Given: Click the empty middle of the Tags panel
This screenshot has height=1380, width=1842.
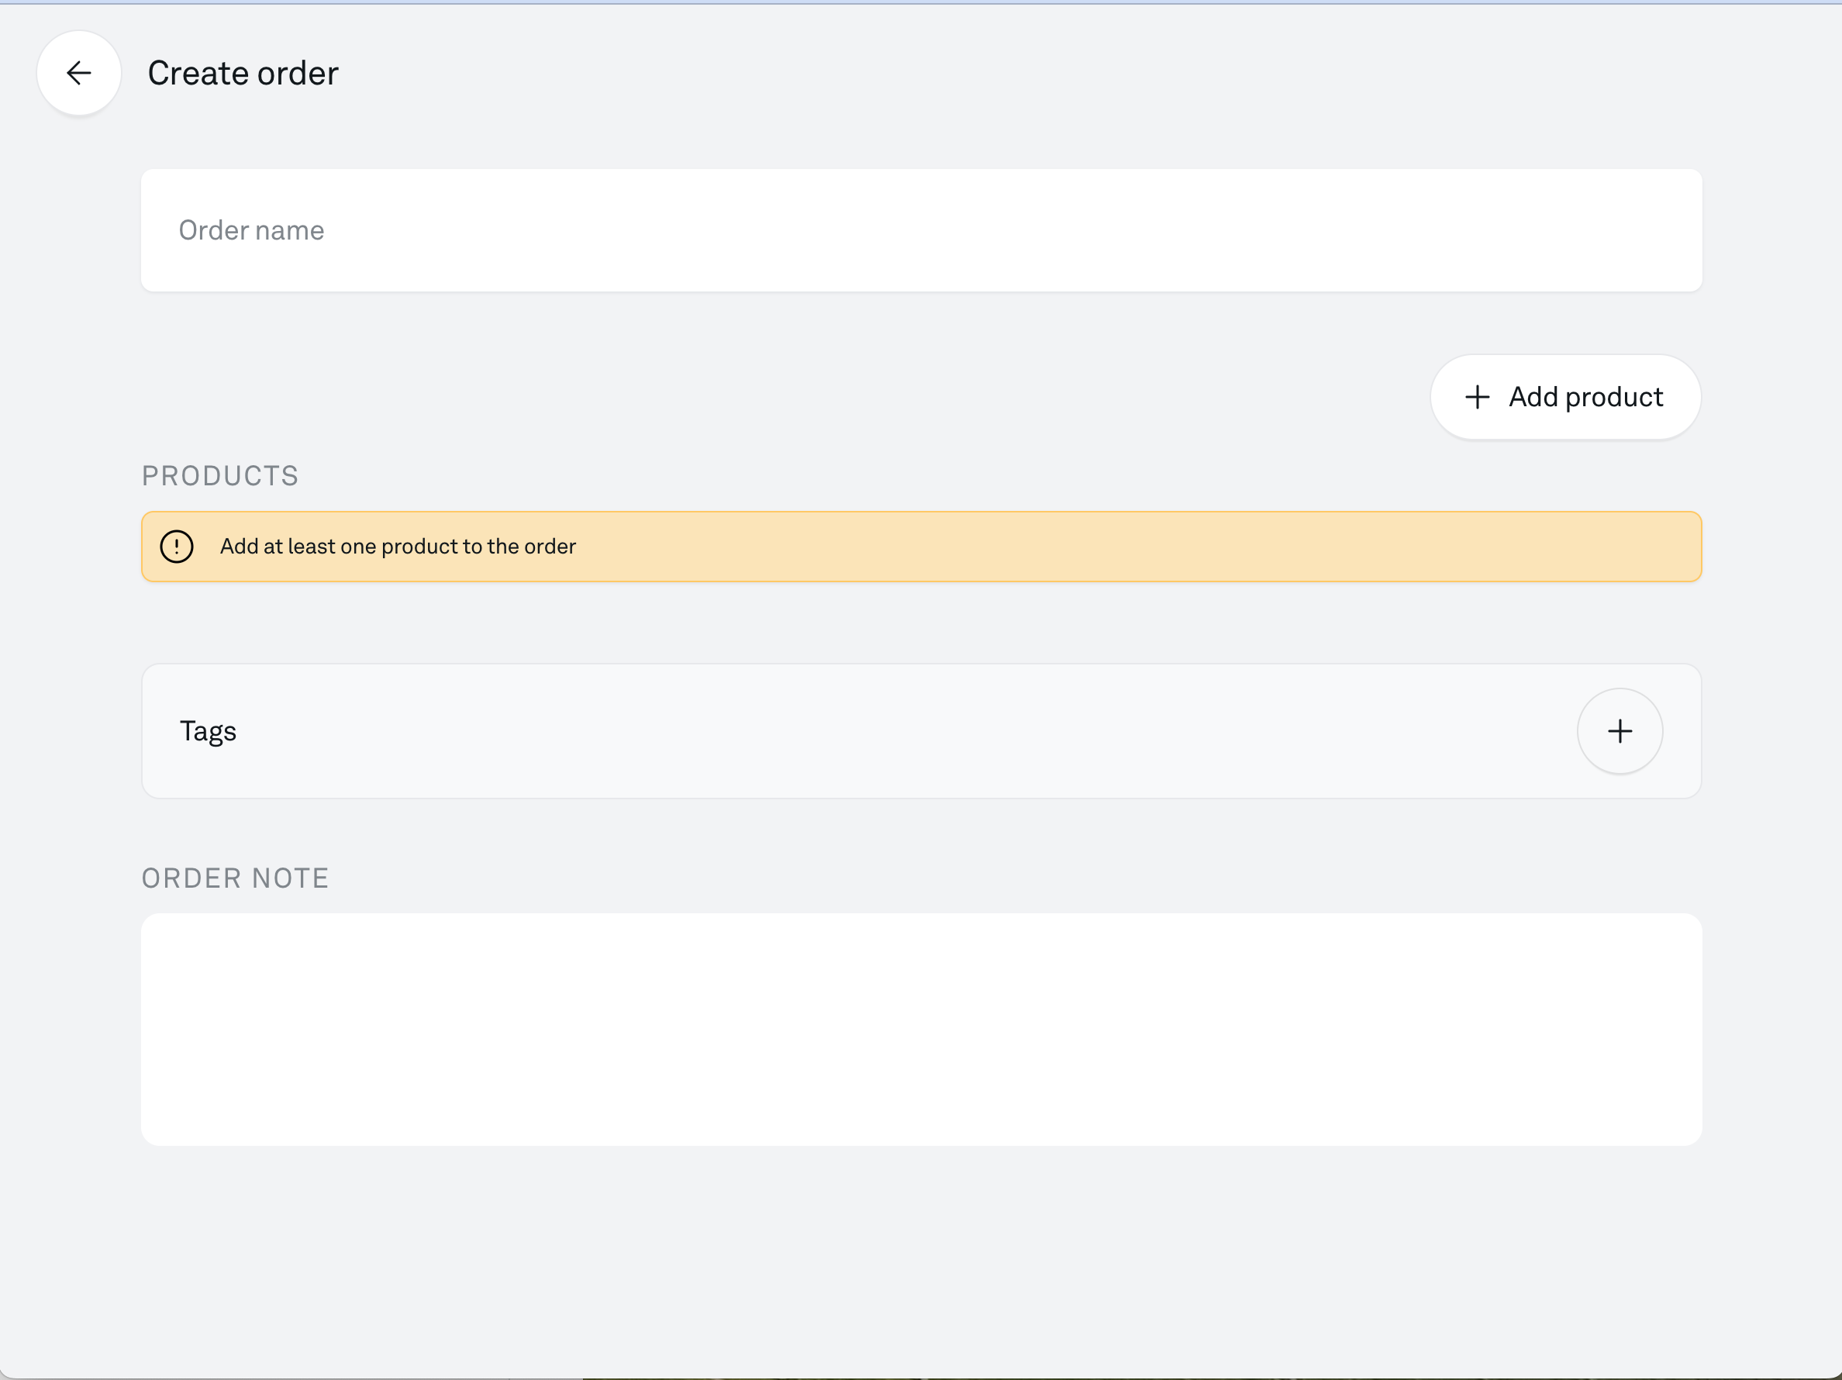Looking at the screenshot, I should [x=874, y=731].
